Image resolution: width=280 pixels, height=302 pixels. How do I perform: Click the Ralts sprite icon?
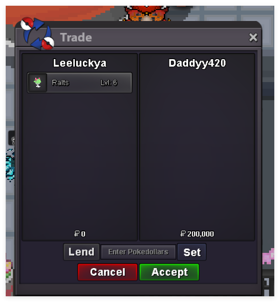(x=38, y=83)
